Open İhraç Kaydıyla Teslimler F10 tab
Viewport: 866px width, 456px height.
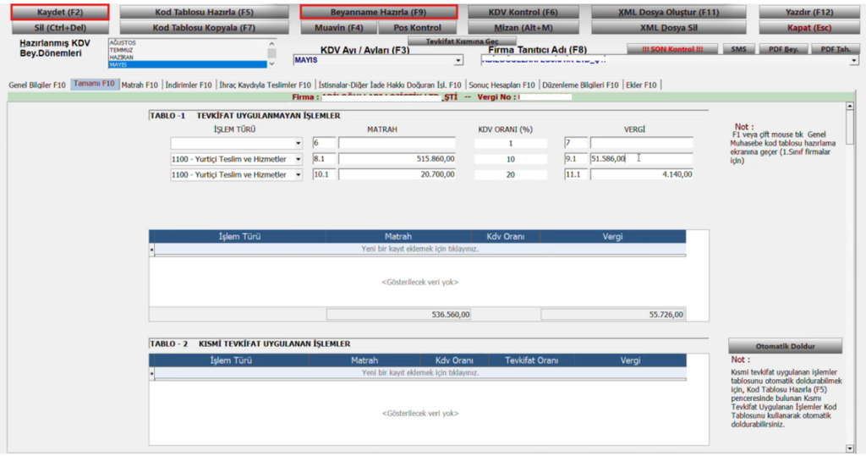(x=265, y=85)
